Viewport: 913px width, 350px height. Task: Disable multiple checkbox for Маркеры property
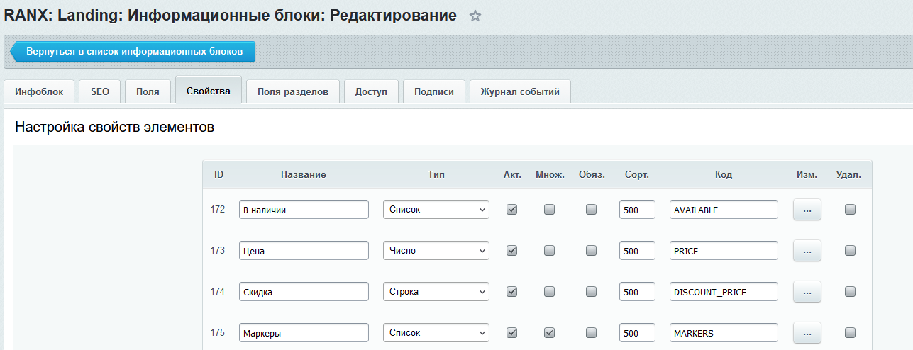[549, 333]
